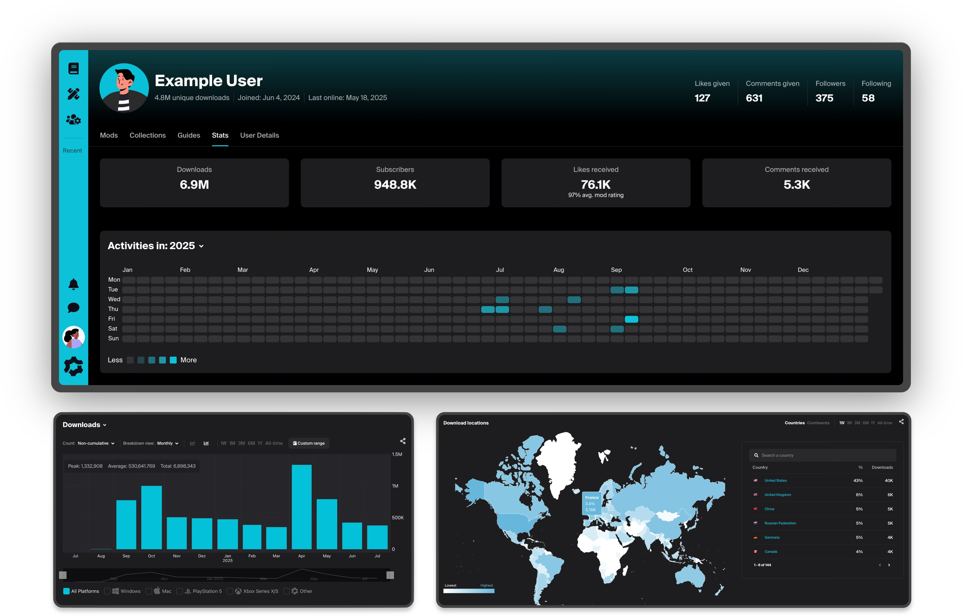Image resolution: width=962 pixels, height=616 pixels.
Task: Share the Downloads chart
Action: (403, 441)
